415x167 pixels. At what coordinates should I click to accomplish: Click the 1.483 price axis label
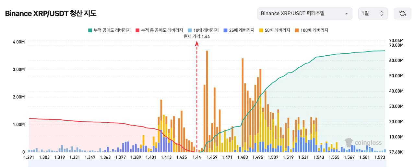tap(242, 157)
